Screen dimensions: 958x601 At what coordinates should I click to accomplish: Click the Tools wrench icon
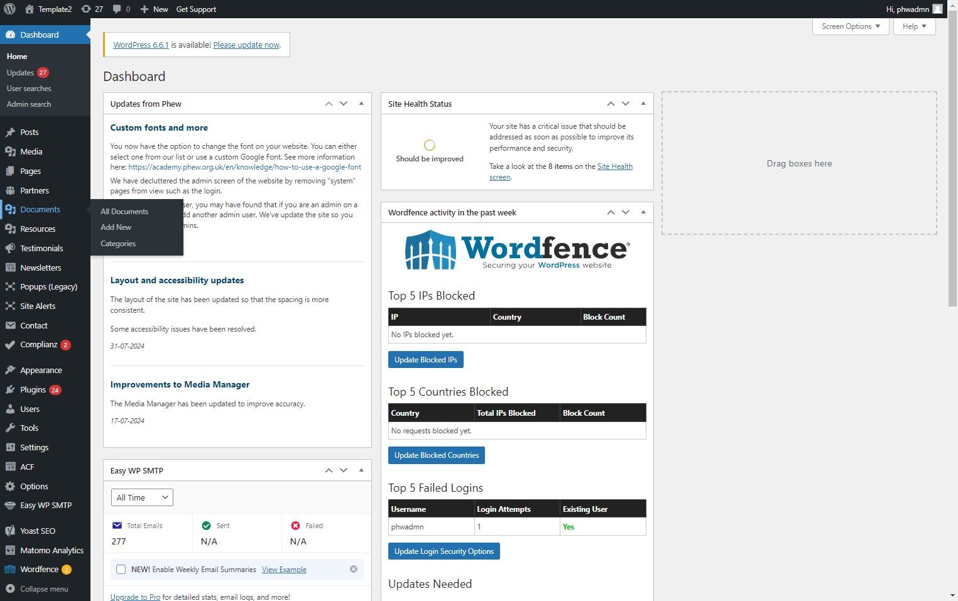coord(10,428)
